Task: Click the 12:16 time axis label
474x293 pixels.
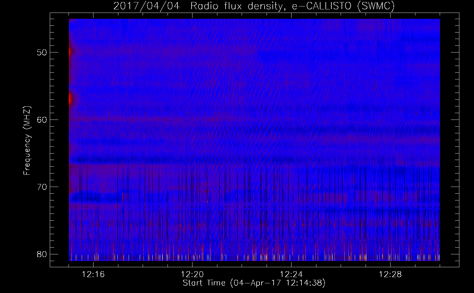Action: coord(93,275)
